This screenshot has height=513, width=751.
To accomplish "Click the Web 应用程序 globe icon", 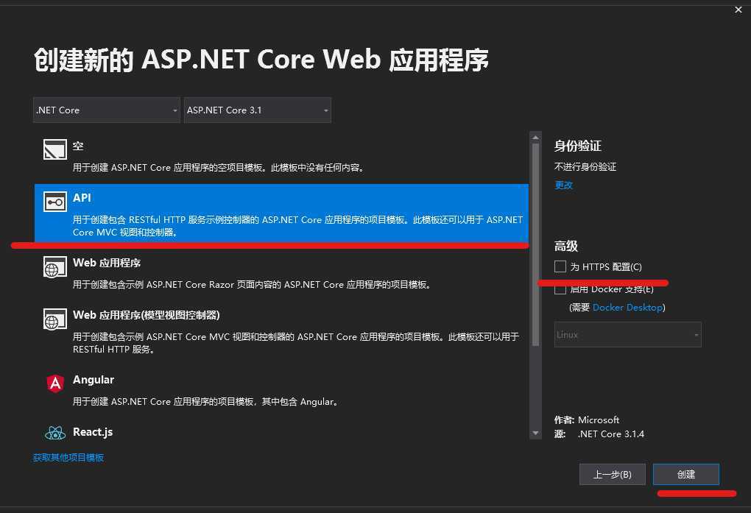I will (55, 266).
